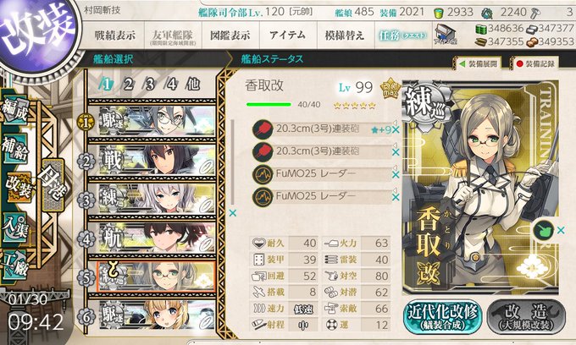576x345 pixels.
Task: Click the furniture shop building icon
Action: [446, 35]
